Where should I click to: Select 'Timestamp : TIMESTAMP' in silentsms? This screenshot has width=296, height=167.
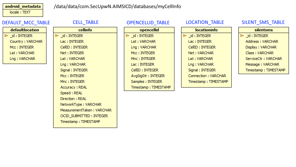click(265, 70)
